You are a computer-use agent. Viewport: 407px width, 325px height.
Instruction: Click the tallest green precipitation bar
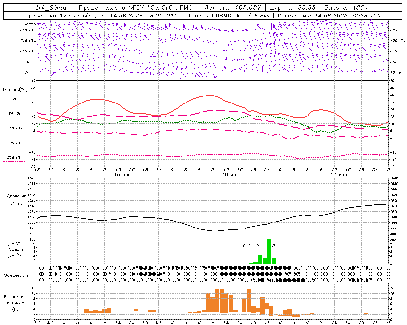coord(269,251)
